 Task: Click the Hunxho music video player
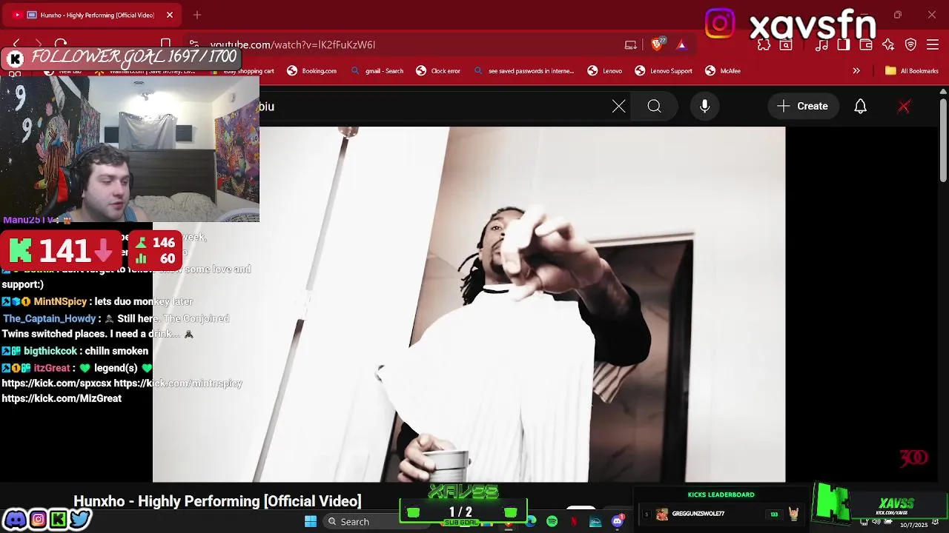coord(469,304)
